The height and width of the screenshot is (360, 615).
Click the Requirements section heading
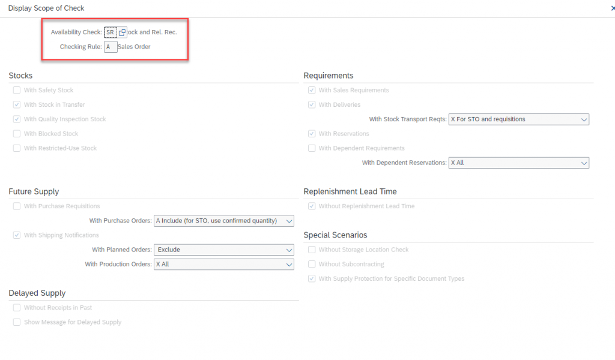pyautogui.click(x=329, y=76)
